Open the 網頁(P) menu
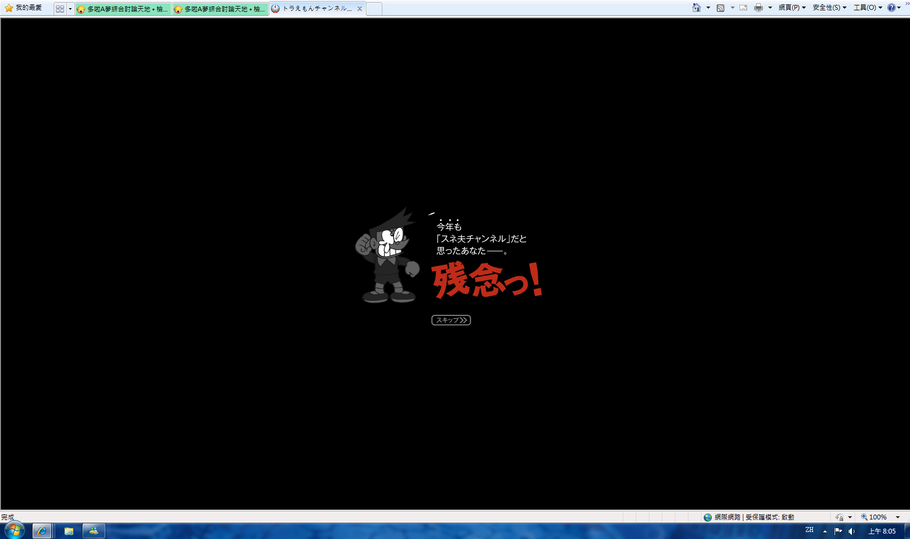Viewport: 910px width, 539px height. point(792,8)
